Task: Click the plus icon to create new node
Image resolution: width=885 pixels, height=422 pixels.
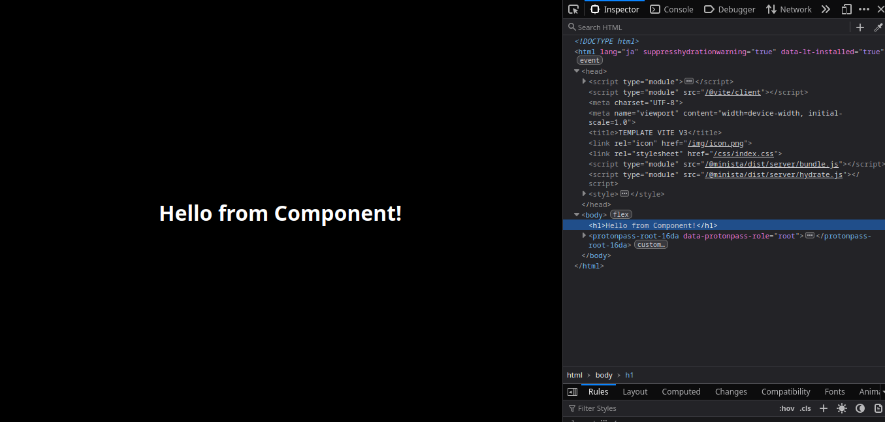Action: pos(860,27)
